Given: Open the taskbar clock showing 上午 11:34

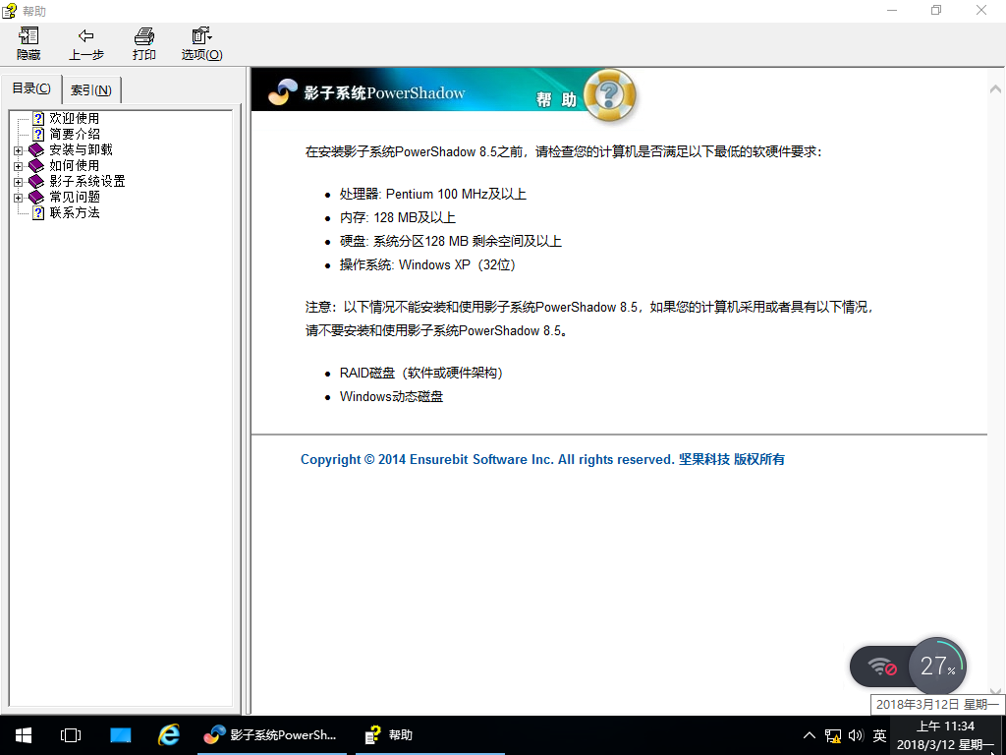Looking at the screenshot, I should 946,735.
